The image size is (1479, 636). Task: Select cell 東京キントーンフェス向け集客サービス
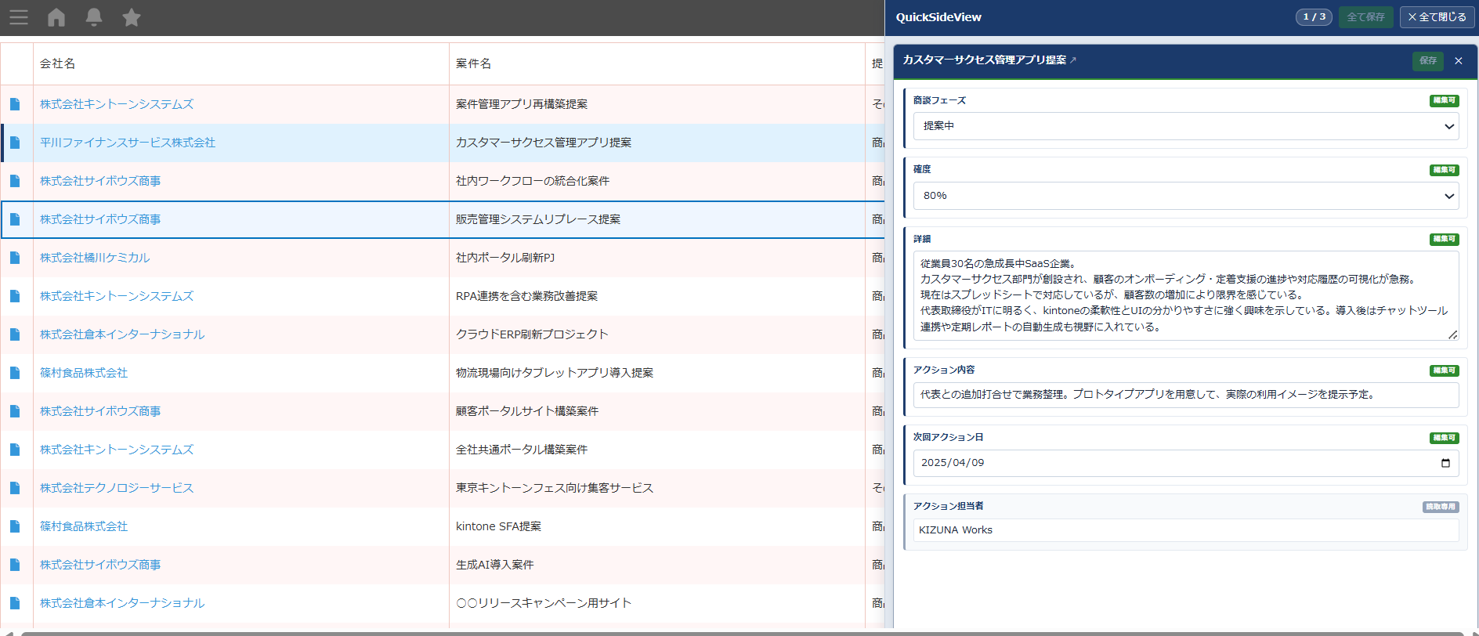(x=656, y=488)
